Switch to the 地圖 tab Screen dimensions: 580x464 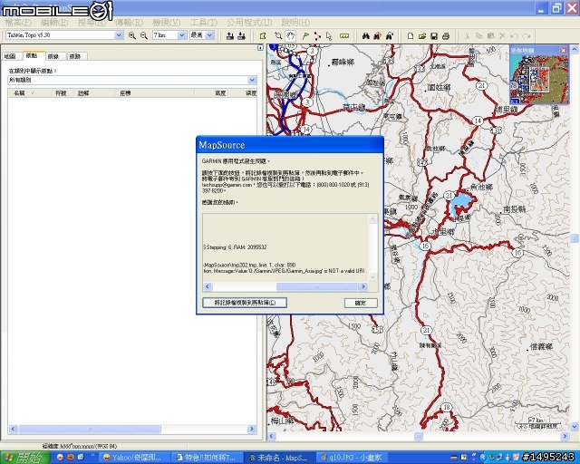pos(10,56)
